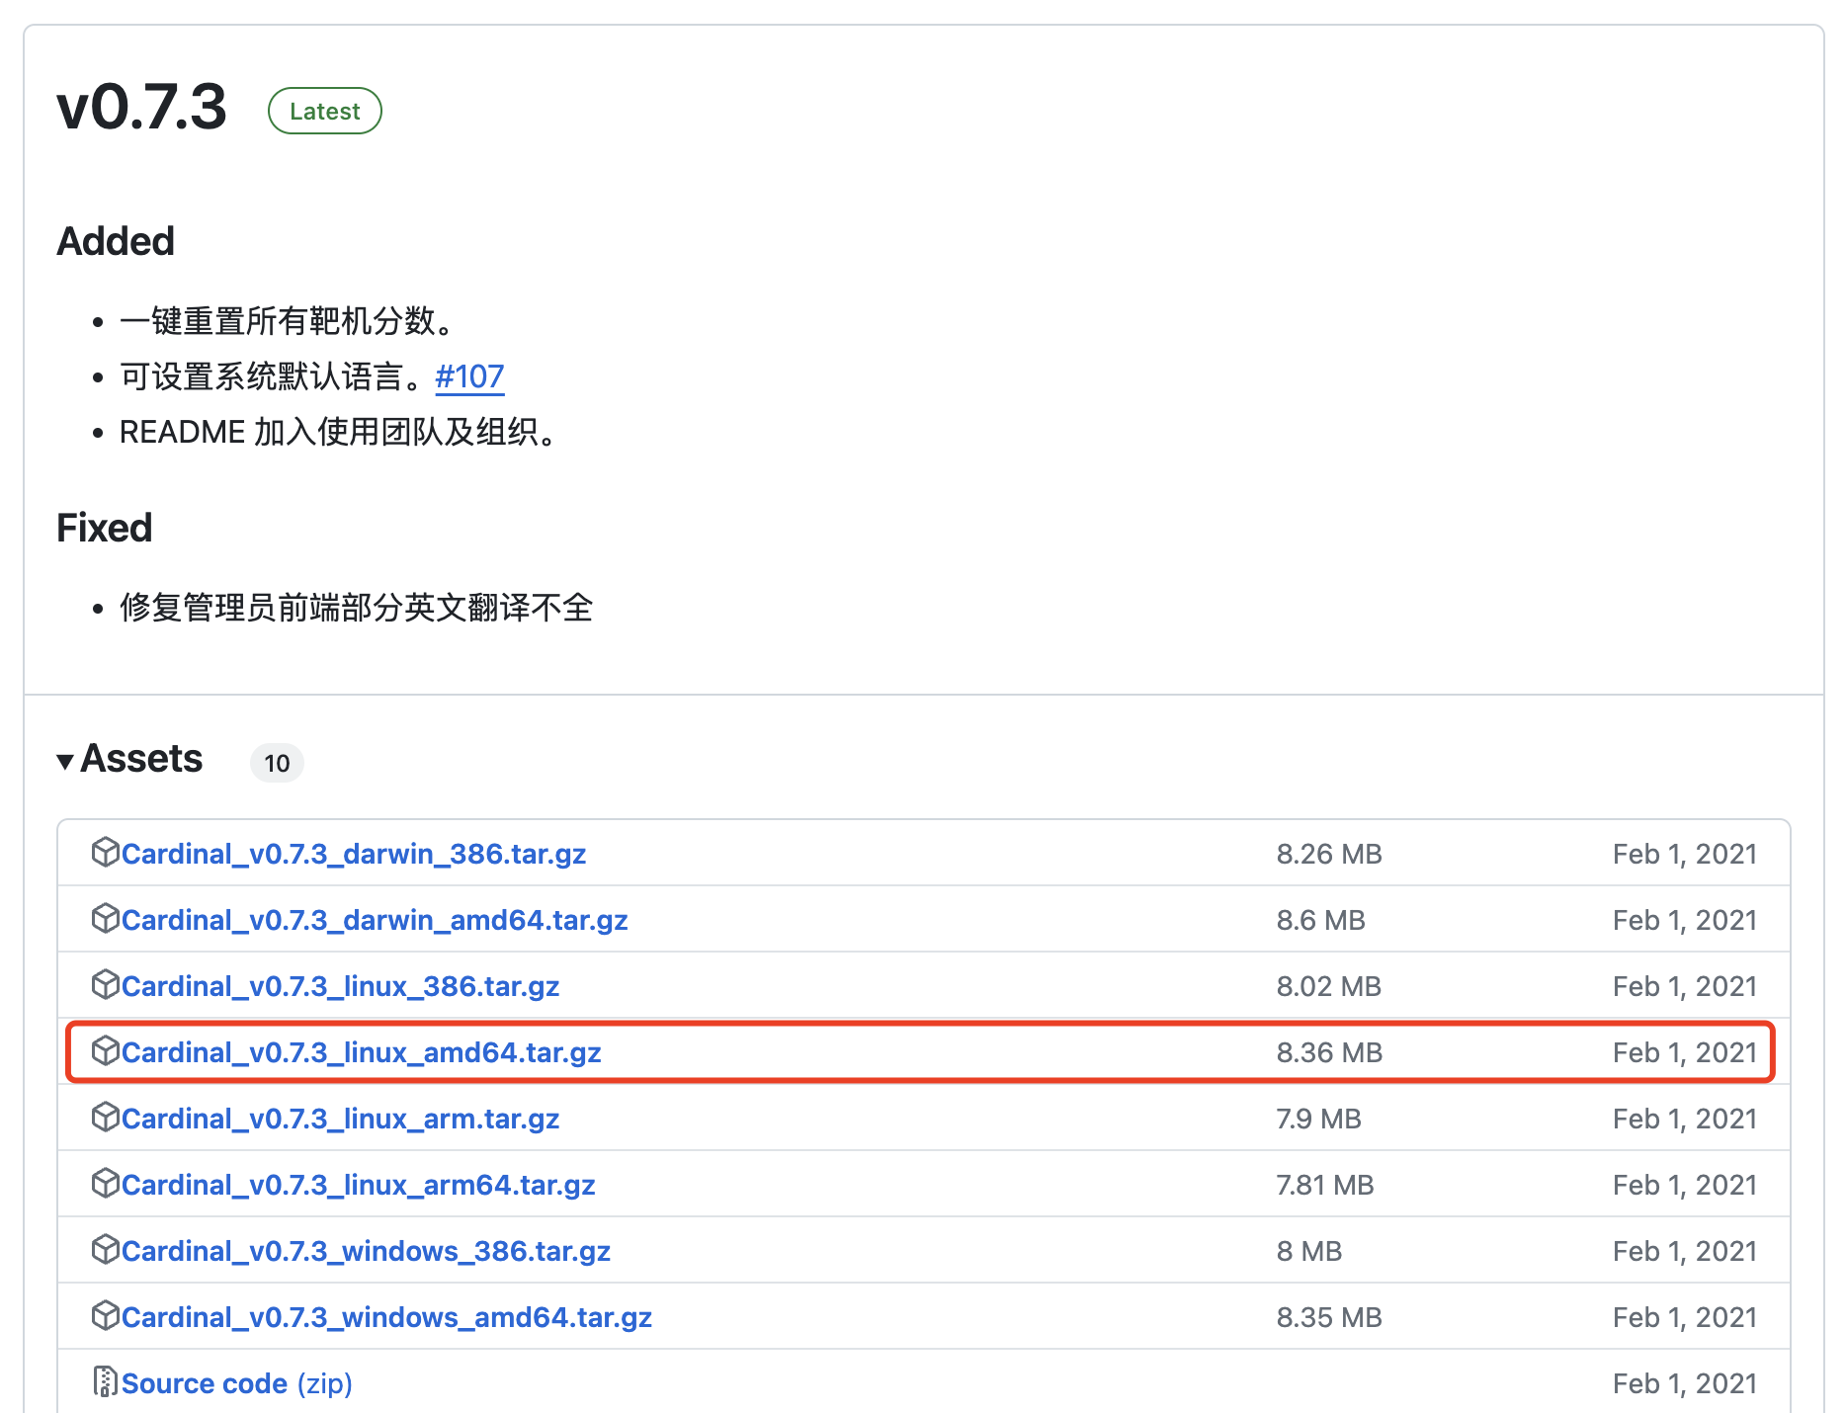
Task: Select the 8.02 MB size value
Action: [x=1329, y=986]
